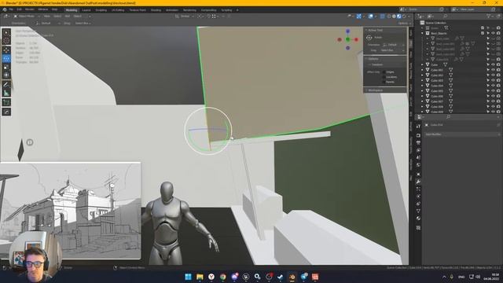
Task: Open viewport Object menu
Action: (78, 16)
